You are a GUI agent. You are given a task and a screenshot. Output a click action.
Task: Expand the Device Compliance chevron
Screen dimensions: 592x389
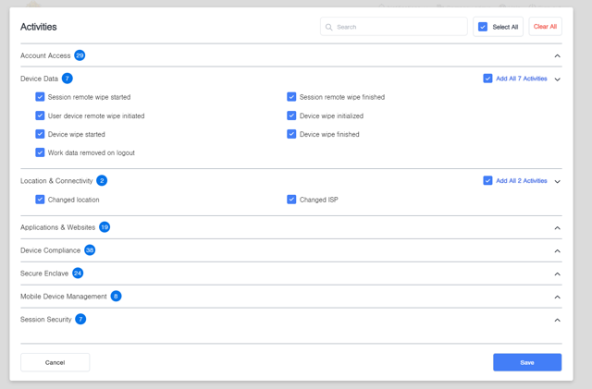pyautogui.click(x=557, y=251)
